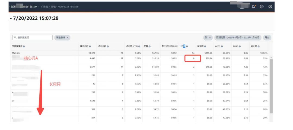Click the 导出 export button
Image resolution: width=293 pixels, height=130 pixels.
(x=267, y=37)
